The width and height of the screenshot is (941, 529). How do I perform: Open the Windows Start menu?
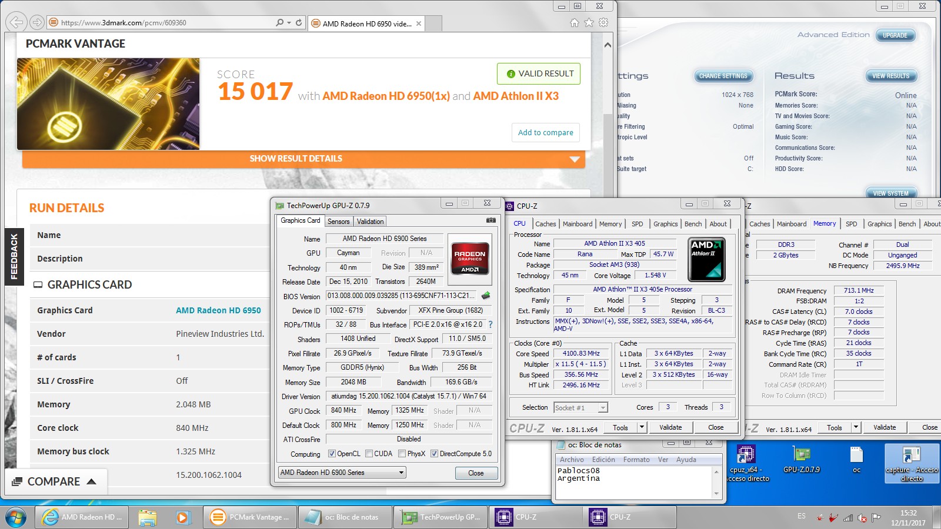pos(16,517)
